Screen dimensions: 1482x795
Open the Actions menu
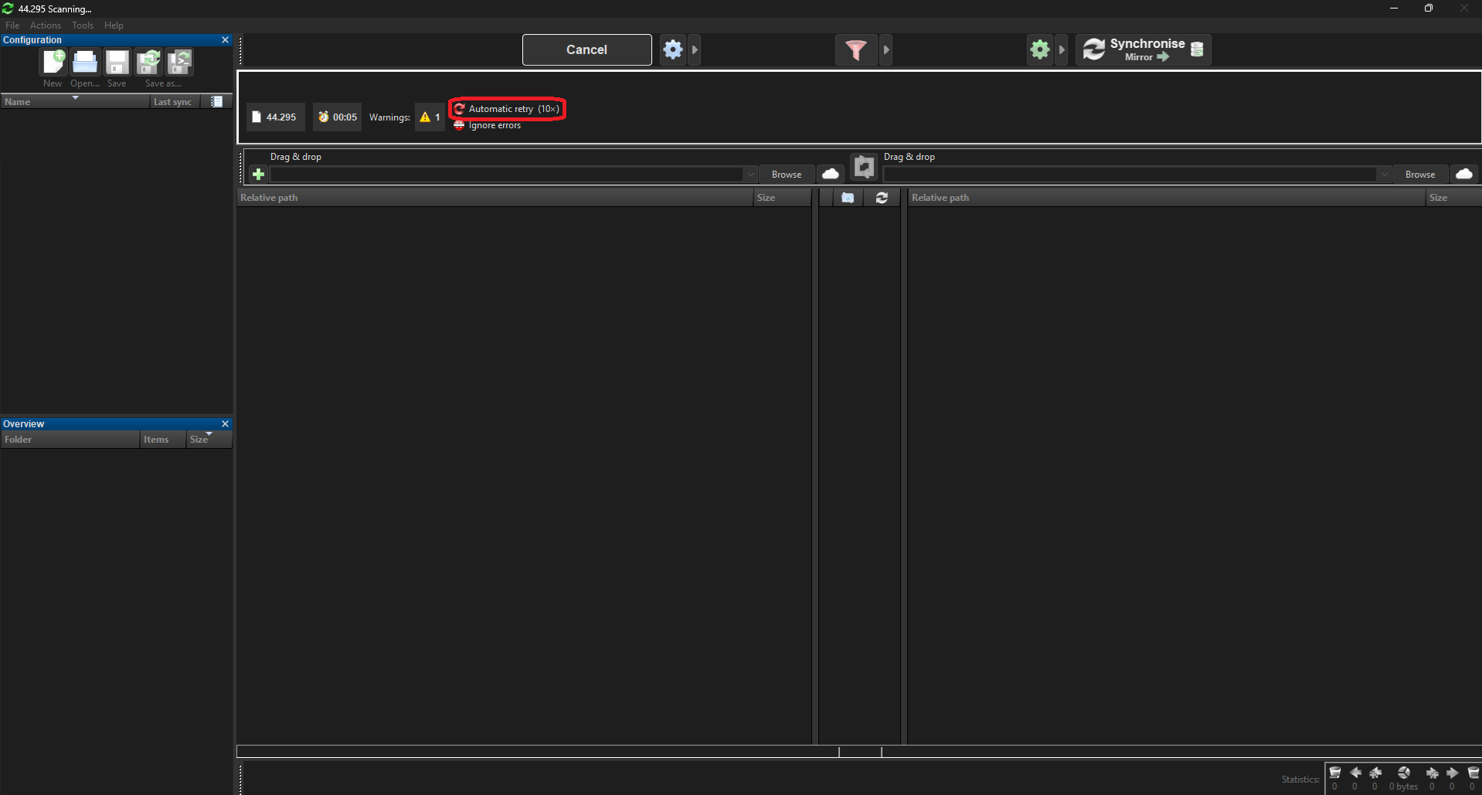(x=46, y=25)
